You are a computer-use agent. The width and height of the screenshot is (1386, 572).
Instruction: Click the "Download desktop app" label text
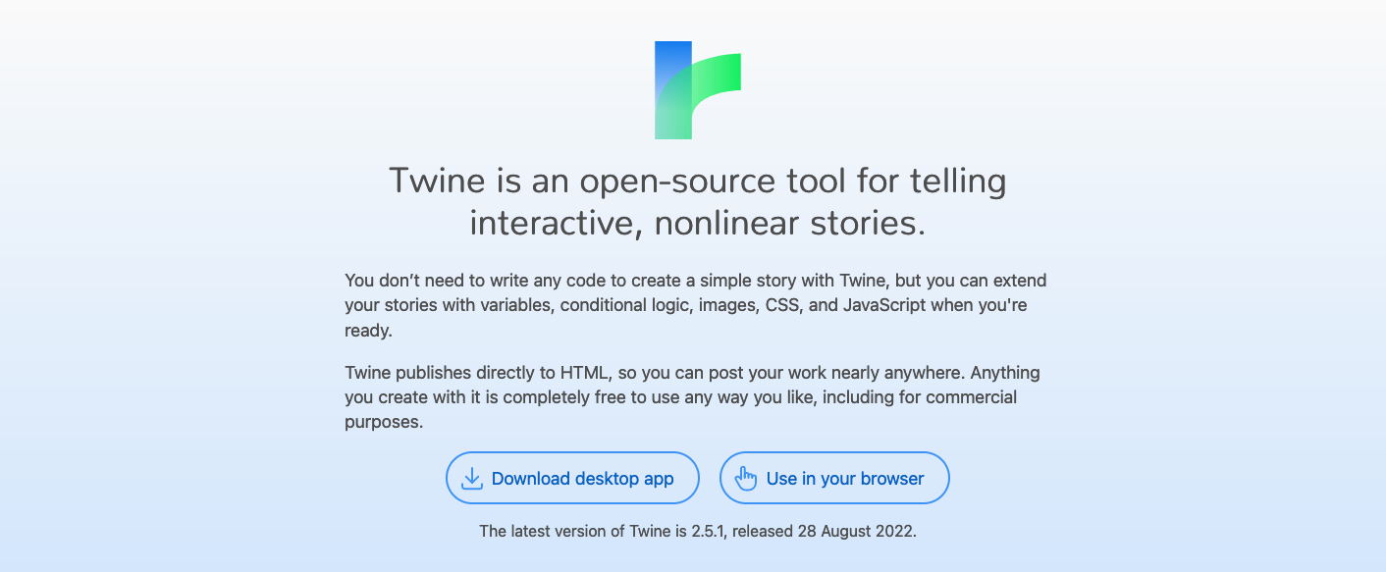(583, 479)
